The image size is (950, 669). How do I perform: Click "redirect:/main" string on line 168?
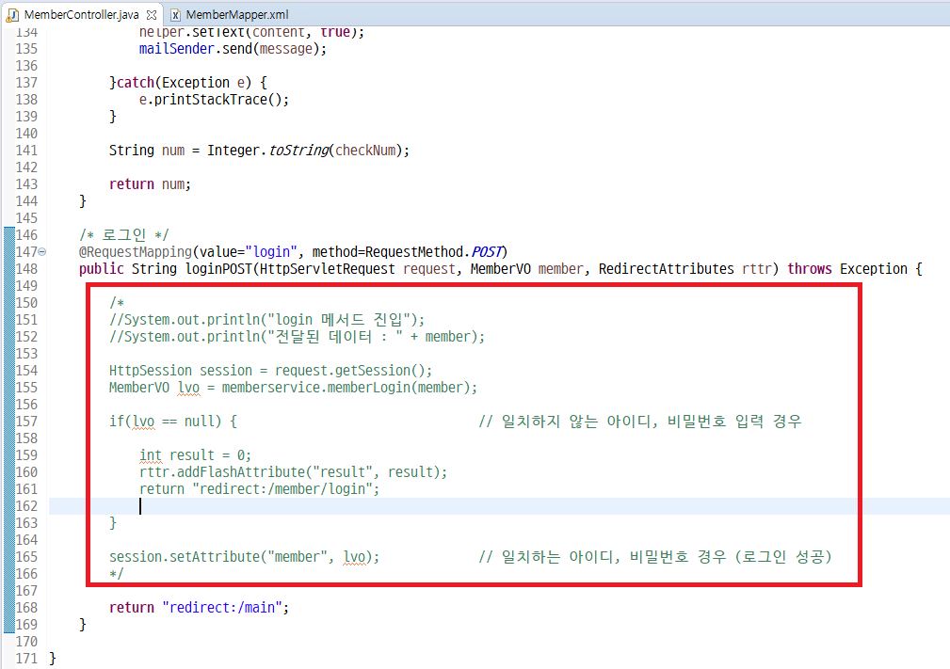pos(222,608)
